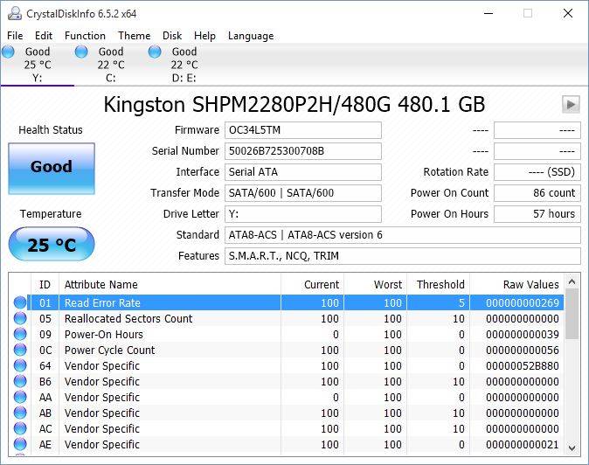The width and height of the screenshot is (589, 465).
Task: Select the Read Error Rate row
Action: pos(287,302)
